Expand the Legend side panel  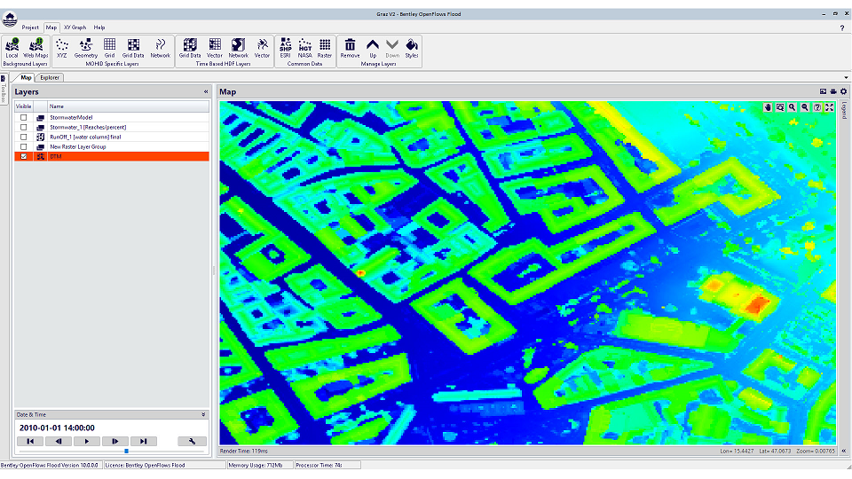coord(844,111)
